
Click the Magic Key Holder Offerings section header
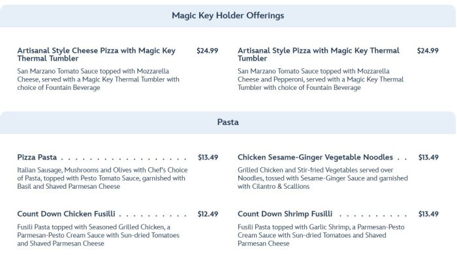(x=228, y=15)
